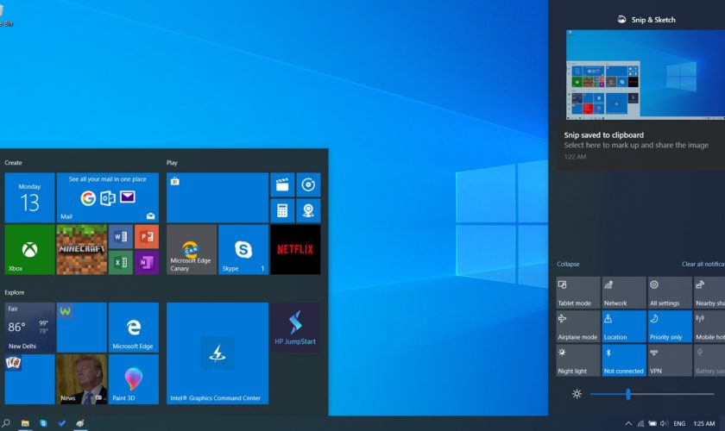The image size is (725, 431).
Task: Enable Night light quick action
Action: tap(577, 360)
